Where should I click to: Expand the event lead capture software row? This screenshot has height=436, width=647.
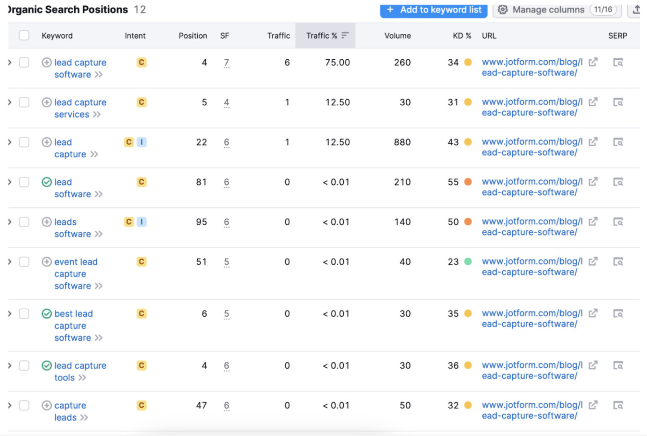point(10,262)
